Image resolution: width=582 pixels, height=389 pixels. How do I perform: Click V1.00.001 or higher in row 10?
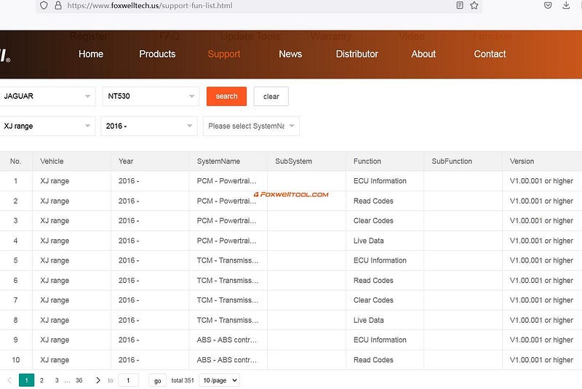coord(541,360)
